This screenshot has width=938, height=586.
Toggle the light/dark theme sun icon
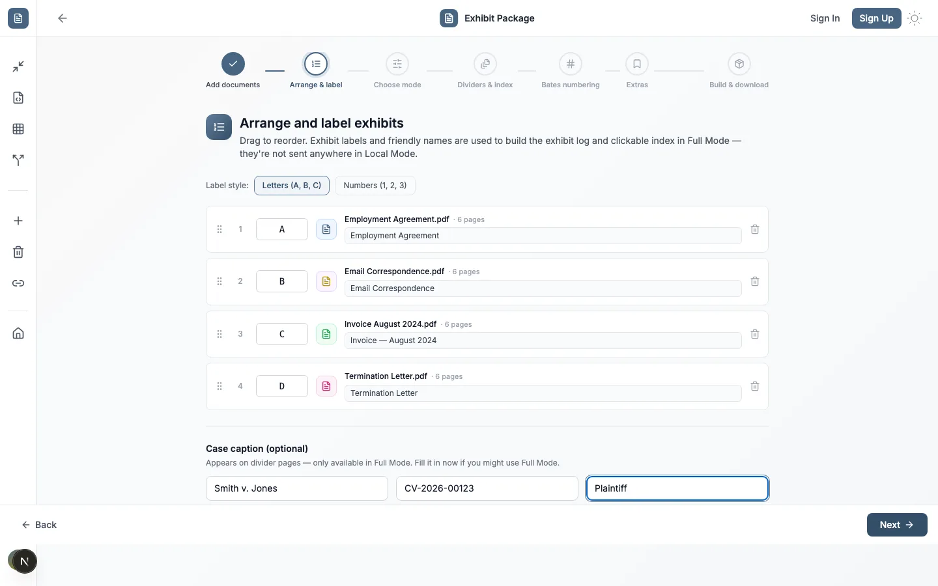(915, 18)
